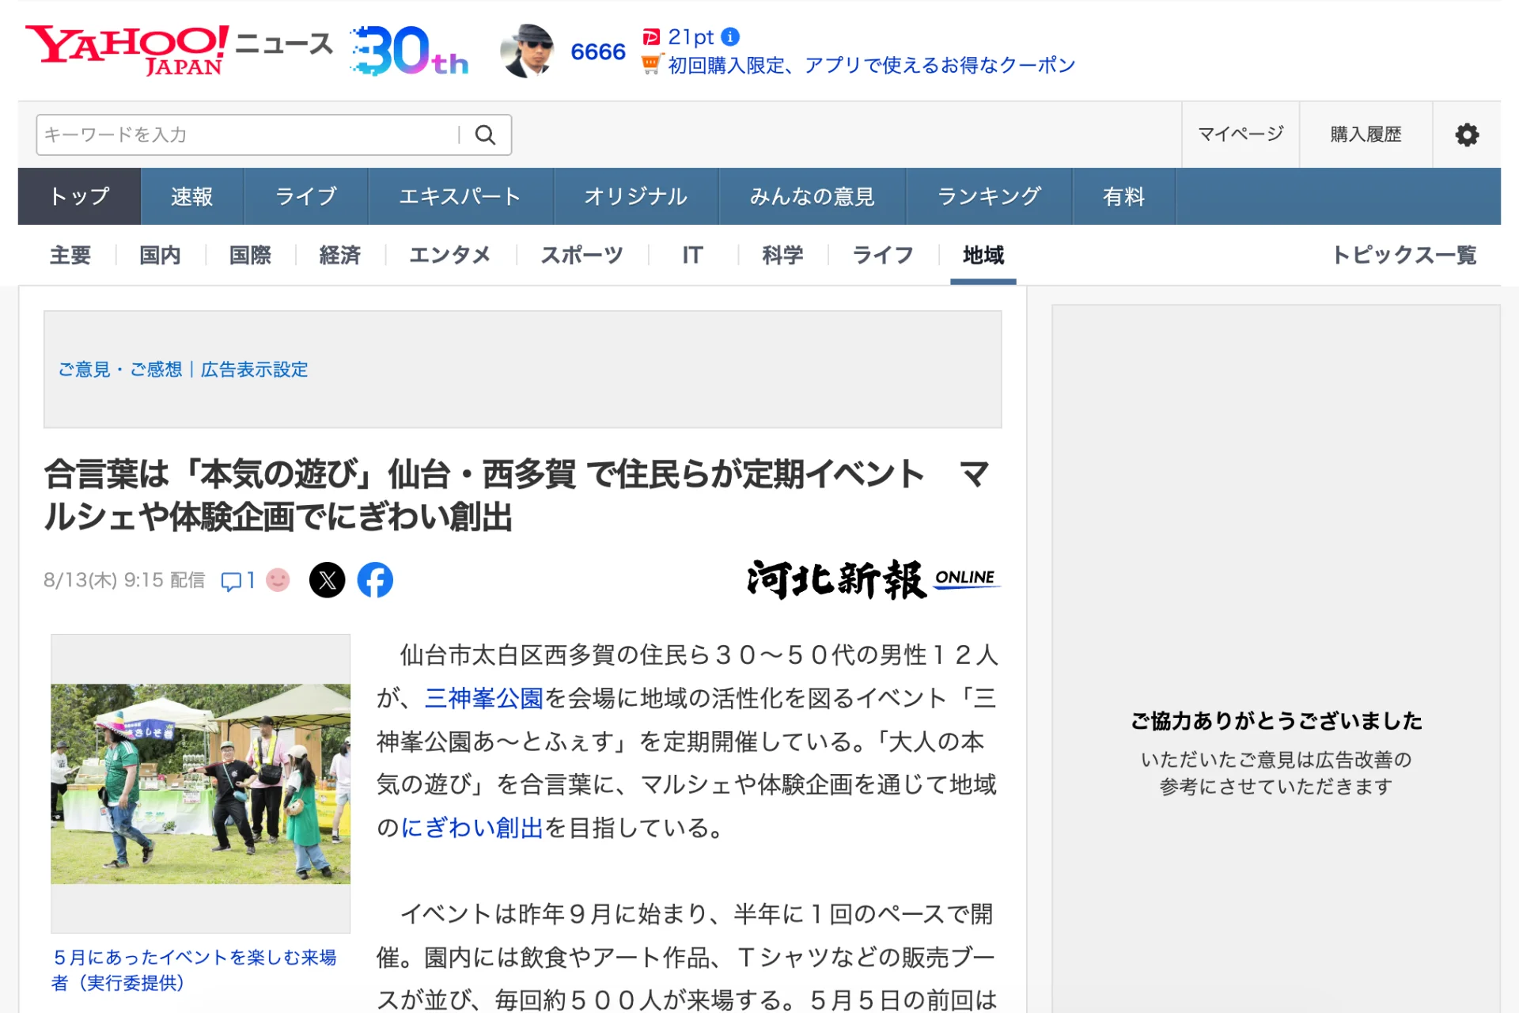Share the article on Facebook
Image resolution: width=1519 pixels, height=1013 pixels.
375,580
